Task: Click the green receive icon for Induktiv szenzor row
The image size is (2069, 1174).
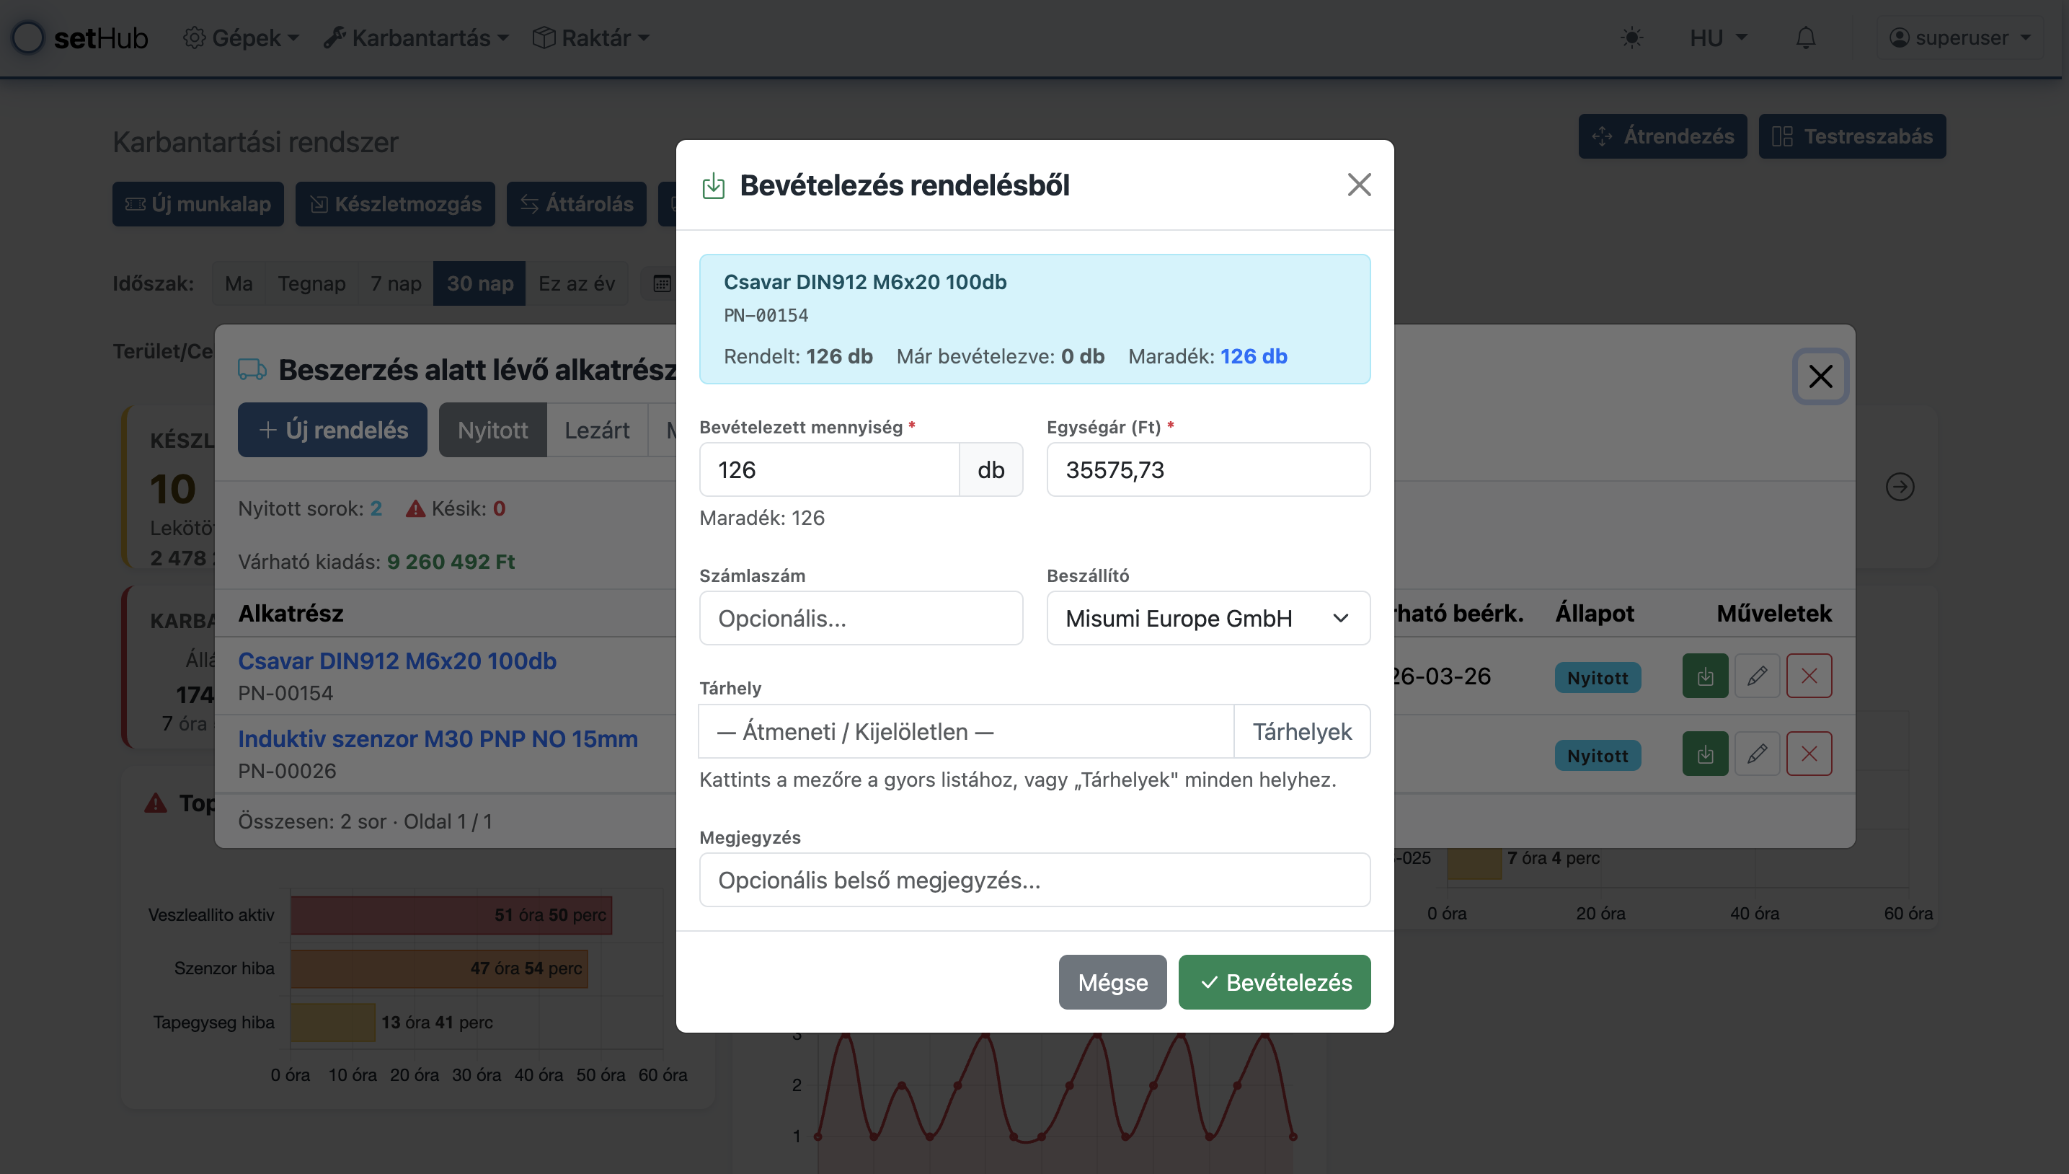Action: tap(1705, 754)
